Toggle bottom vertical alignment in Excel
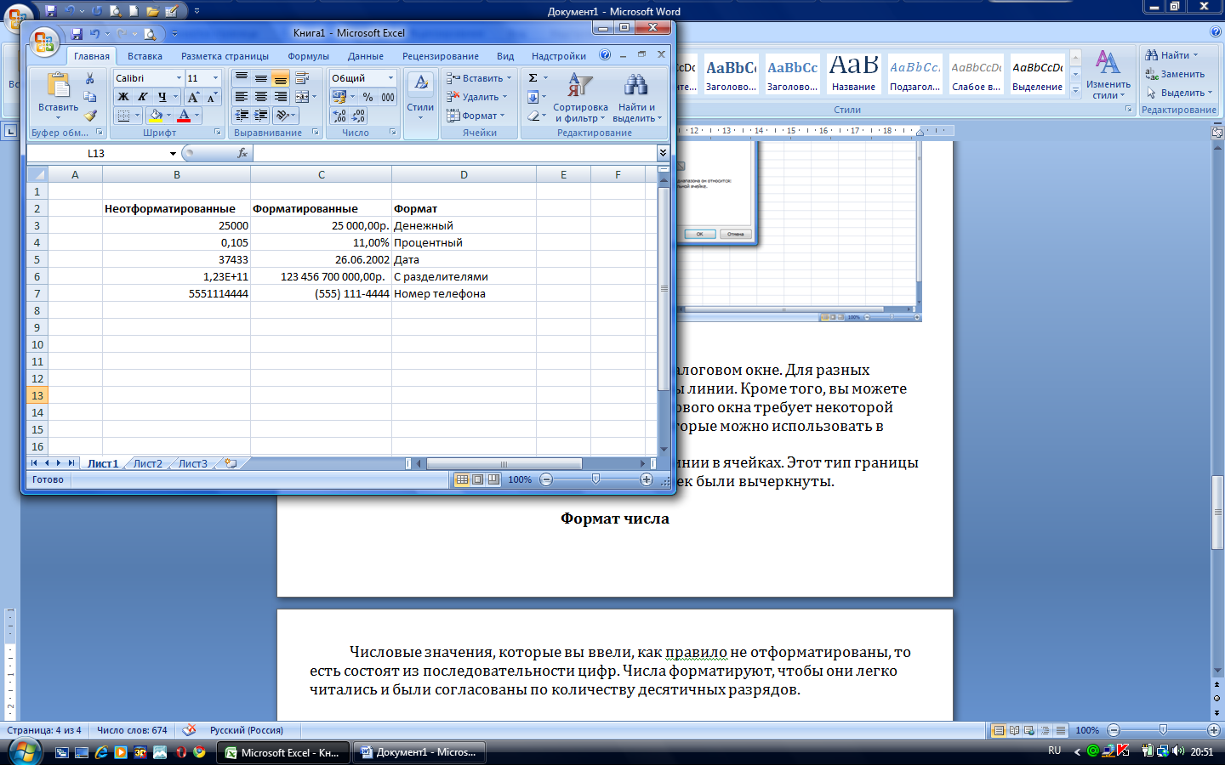The height and width of the screenshot is (765, 1225). point(280,78)
